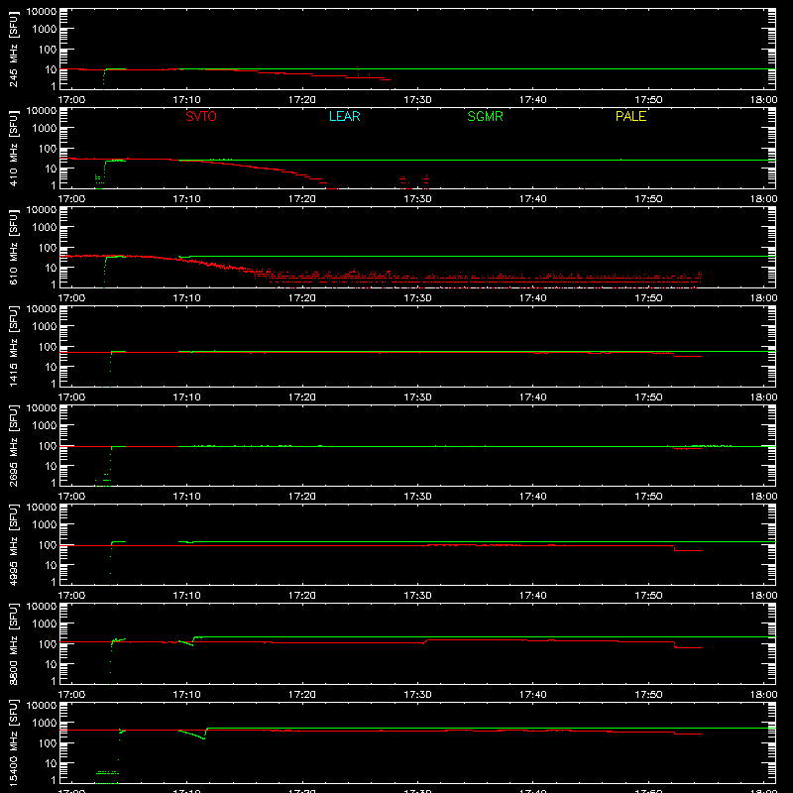Select the 15400 MHz [SFU] axis label

point(13,742)
